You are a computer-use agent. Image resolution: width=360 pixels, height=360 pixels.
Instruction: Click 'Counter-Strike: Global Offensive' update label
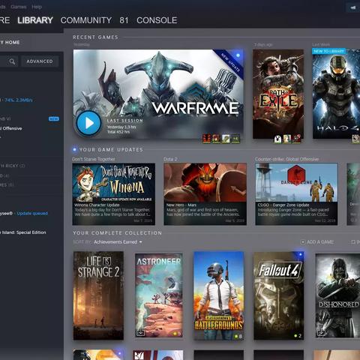[x=287, y=159]
